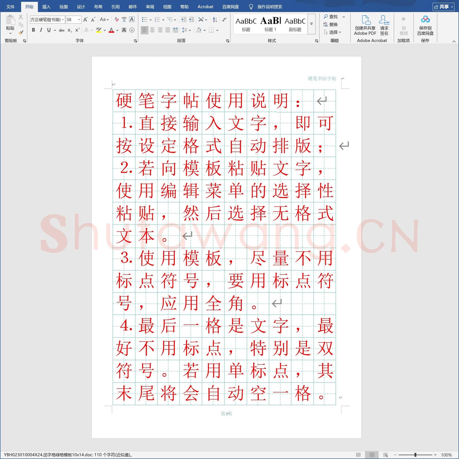Image resolution: width=459 pixels, height=459 pixels.
Task: Show or hide paragraph marks
Action: pyautogui.click(x=224, y=20)
